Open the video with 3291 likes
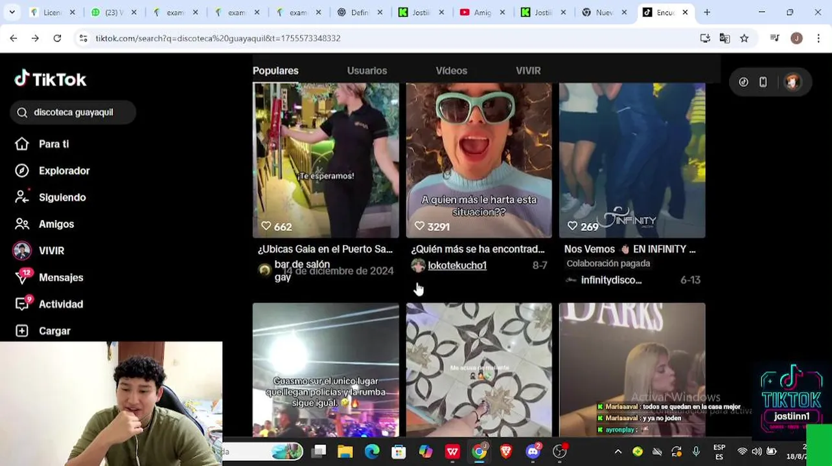Viewport: 832px width, 466px height. point(479,160)
